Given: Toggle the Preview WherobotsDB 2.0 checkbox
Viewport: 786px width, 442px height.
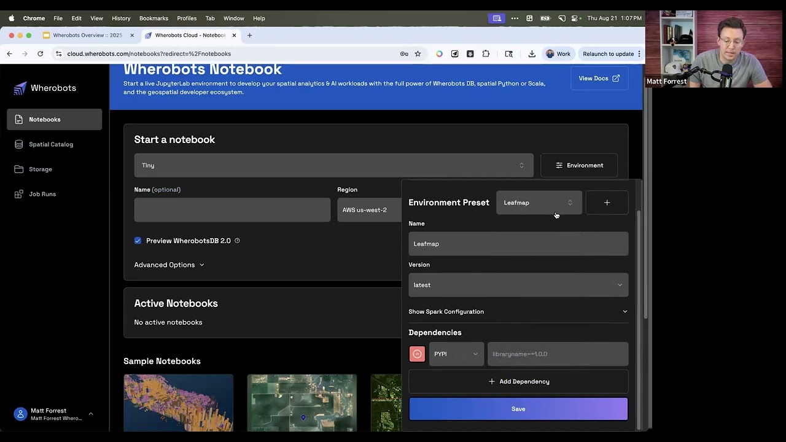Looking at the screenshot, I should tap(138, 241).
